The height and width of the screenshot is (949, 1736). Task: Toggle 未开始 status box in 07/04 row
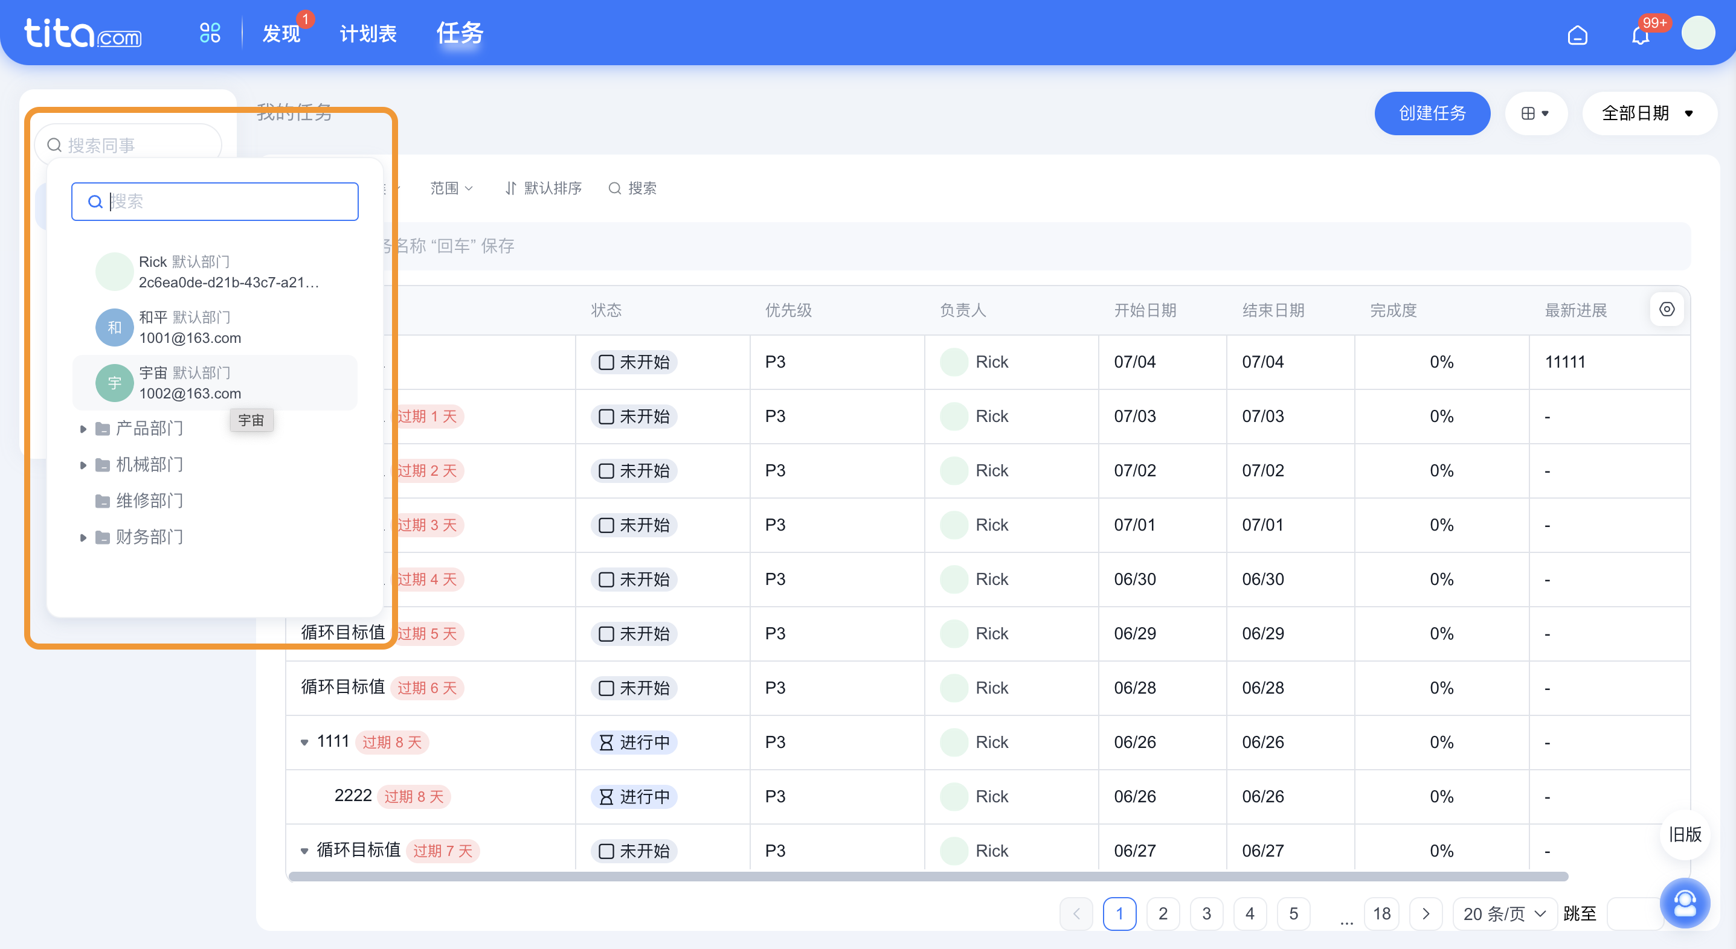[606, 362]
